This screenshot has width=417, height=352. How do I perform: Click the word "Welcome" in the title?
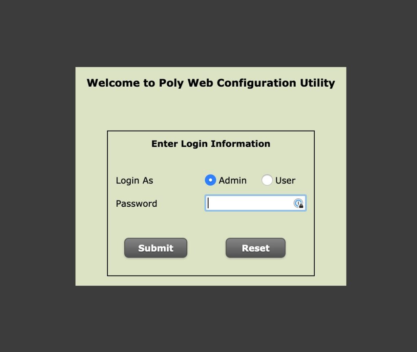pos(113,83)
